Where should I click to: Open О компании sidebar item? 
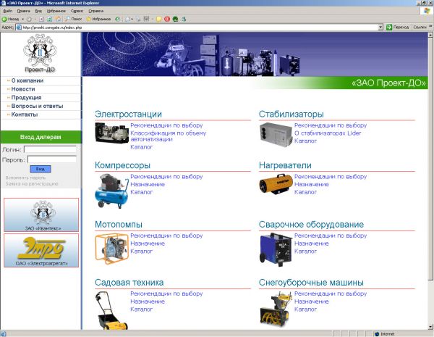(x=27, y=80)
